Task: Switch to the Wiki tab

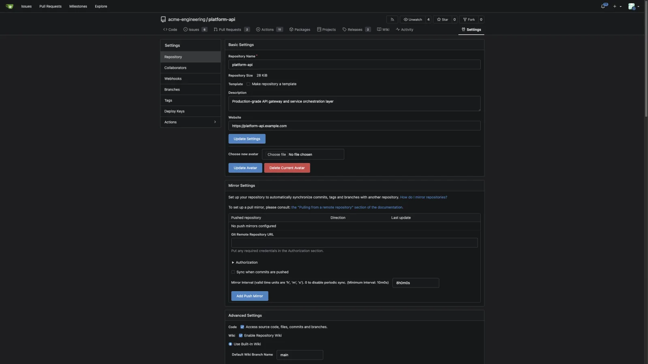Action: 383,30
